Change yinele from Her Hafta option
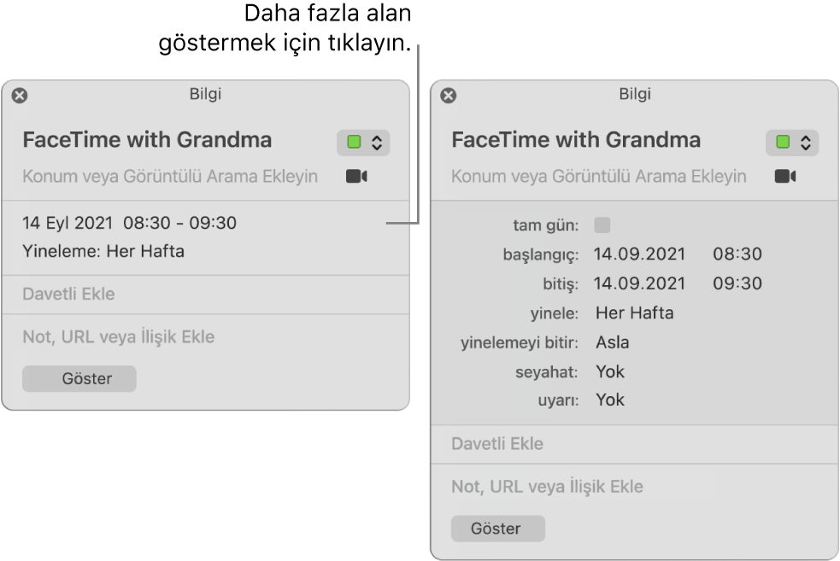This screenshot has height=561, width=840. pos(635,313)
